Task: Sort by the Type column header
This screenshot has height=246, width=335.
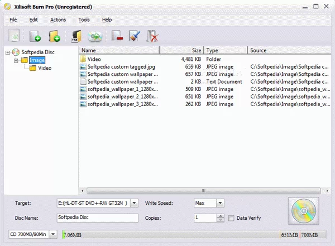Action: point(226,50)
